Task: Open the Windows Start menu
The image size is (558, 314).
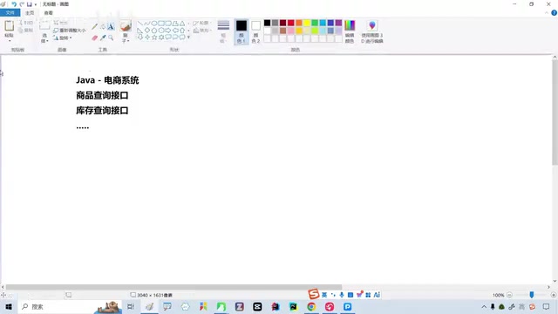Action: tap(9, 306)
